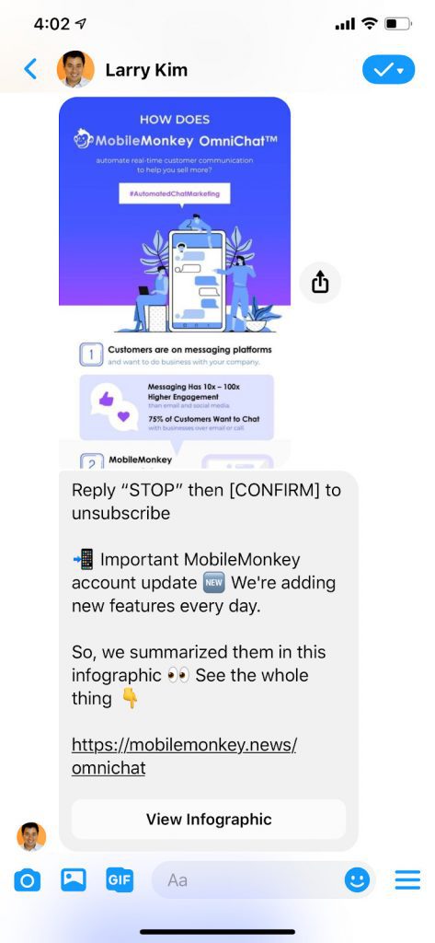The image size is (435, 943).
Task: Open Larry Kim's profile picture in the header
Action: pos(75,69)
